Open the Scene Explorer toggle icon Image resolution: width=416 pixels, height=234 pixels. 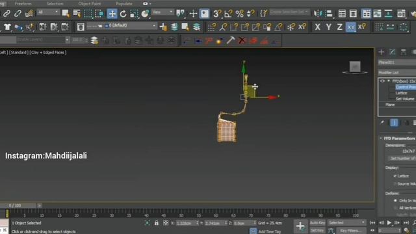coord(342,14)
